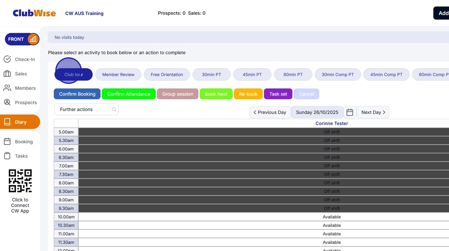Image resolution: width=449 pixels, height=251 pixels.
Task: Select the Diary sidebar item
Action: [x=20, y=122]
